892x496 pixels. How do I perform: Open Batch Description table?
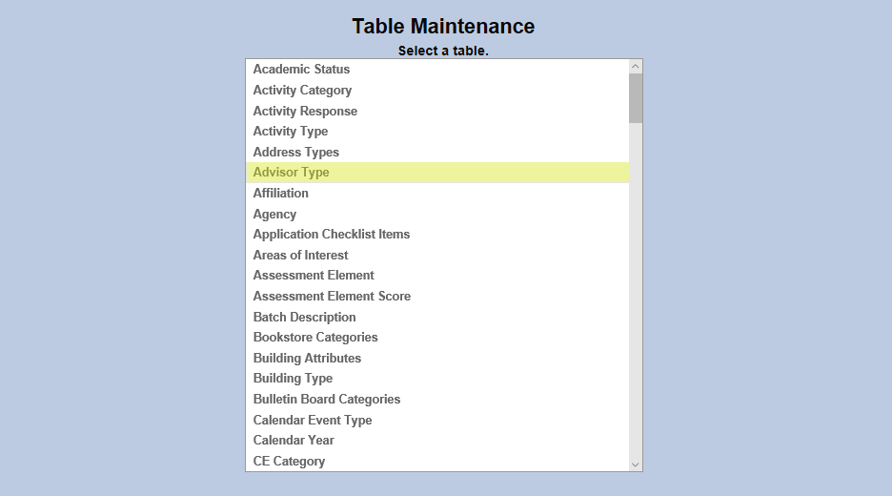pos(304,318)
